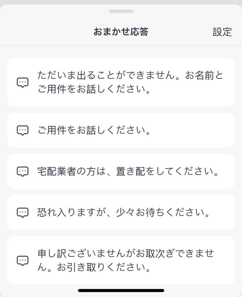This screenshot has width=242, height=297.
Task: Tap the ご用件をお話しください line under お名前と
Action: pyautogui.click(x=94, y=89)
